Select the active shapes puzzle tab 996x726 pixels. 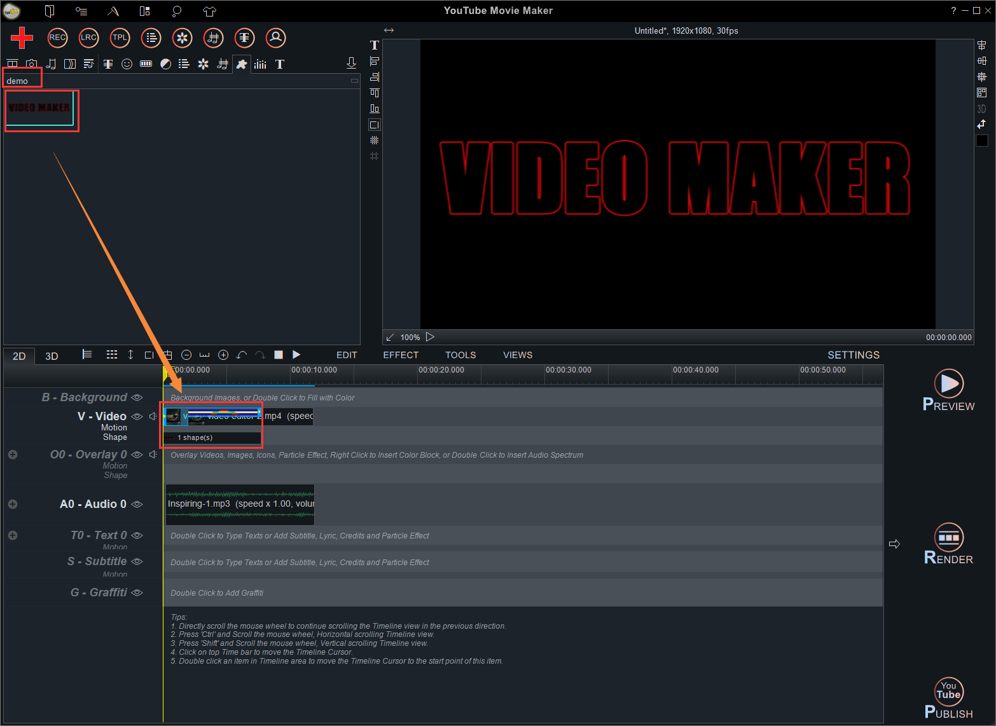242,64
